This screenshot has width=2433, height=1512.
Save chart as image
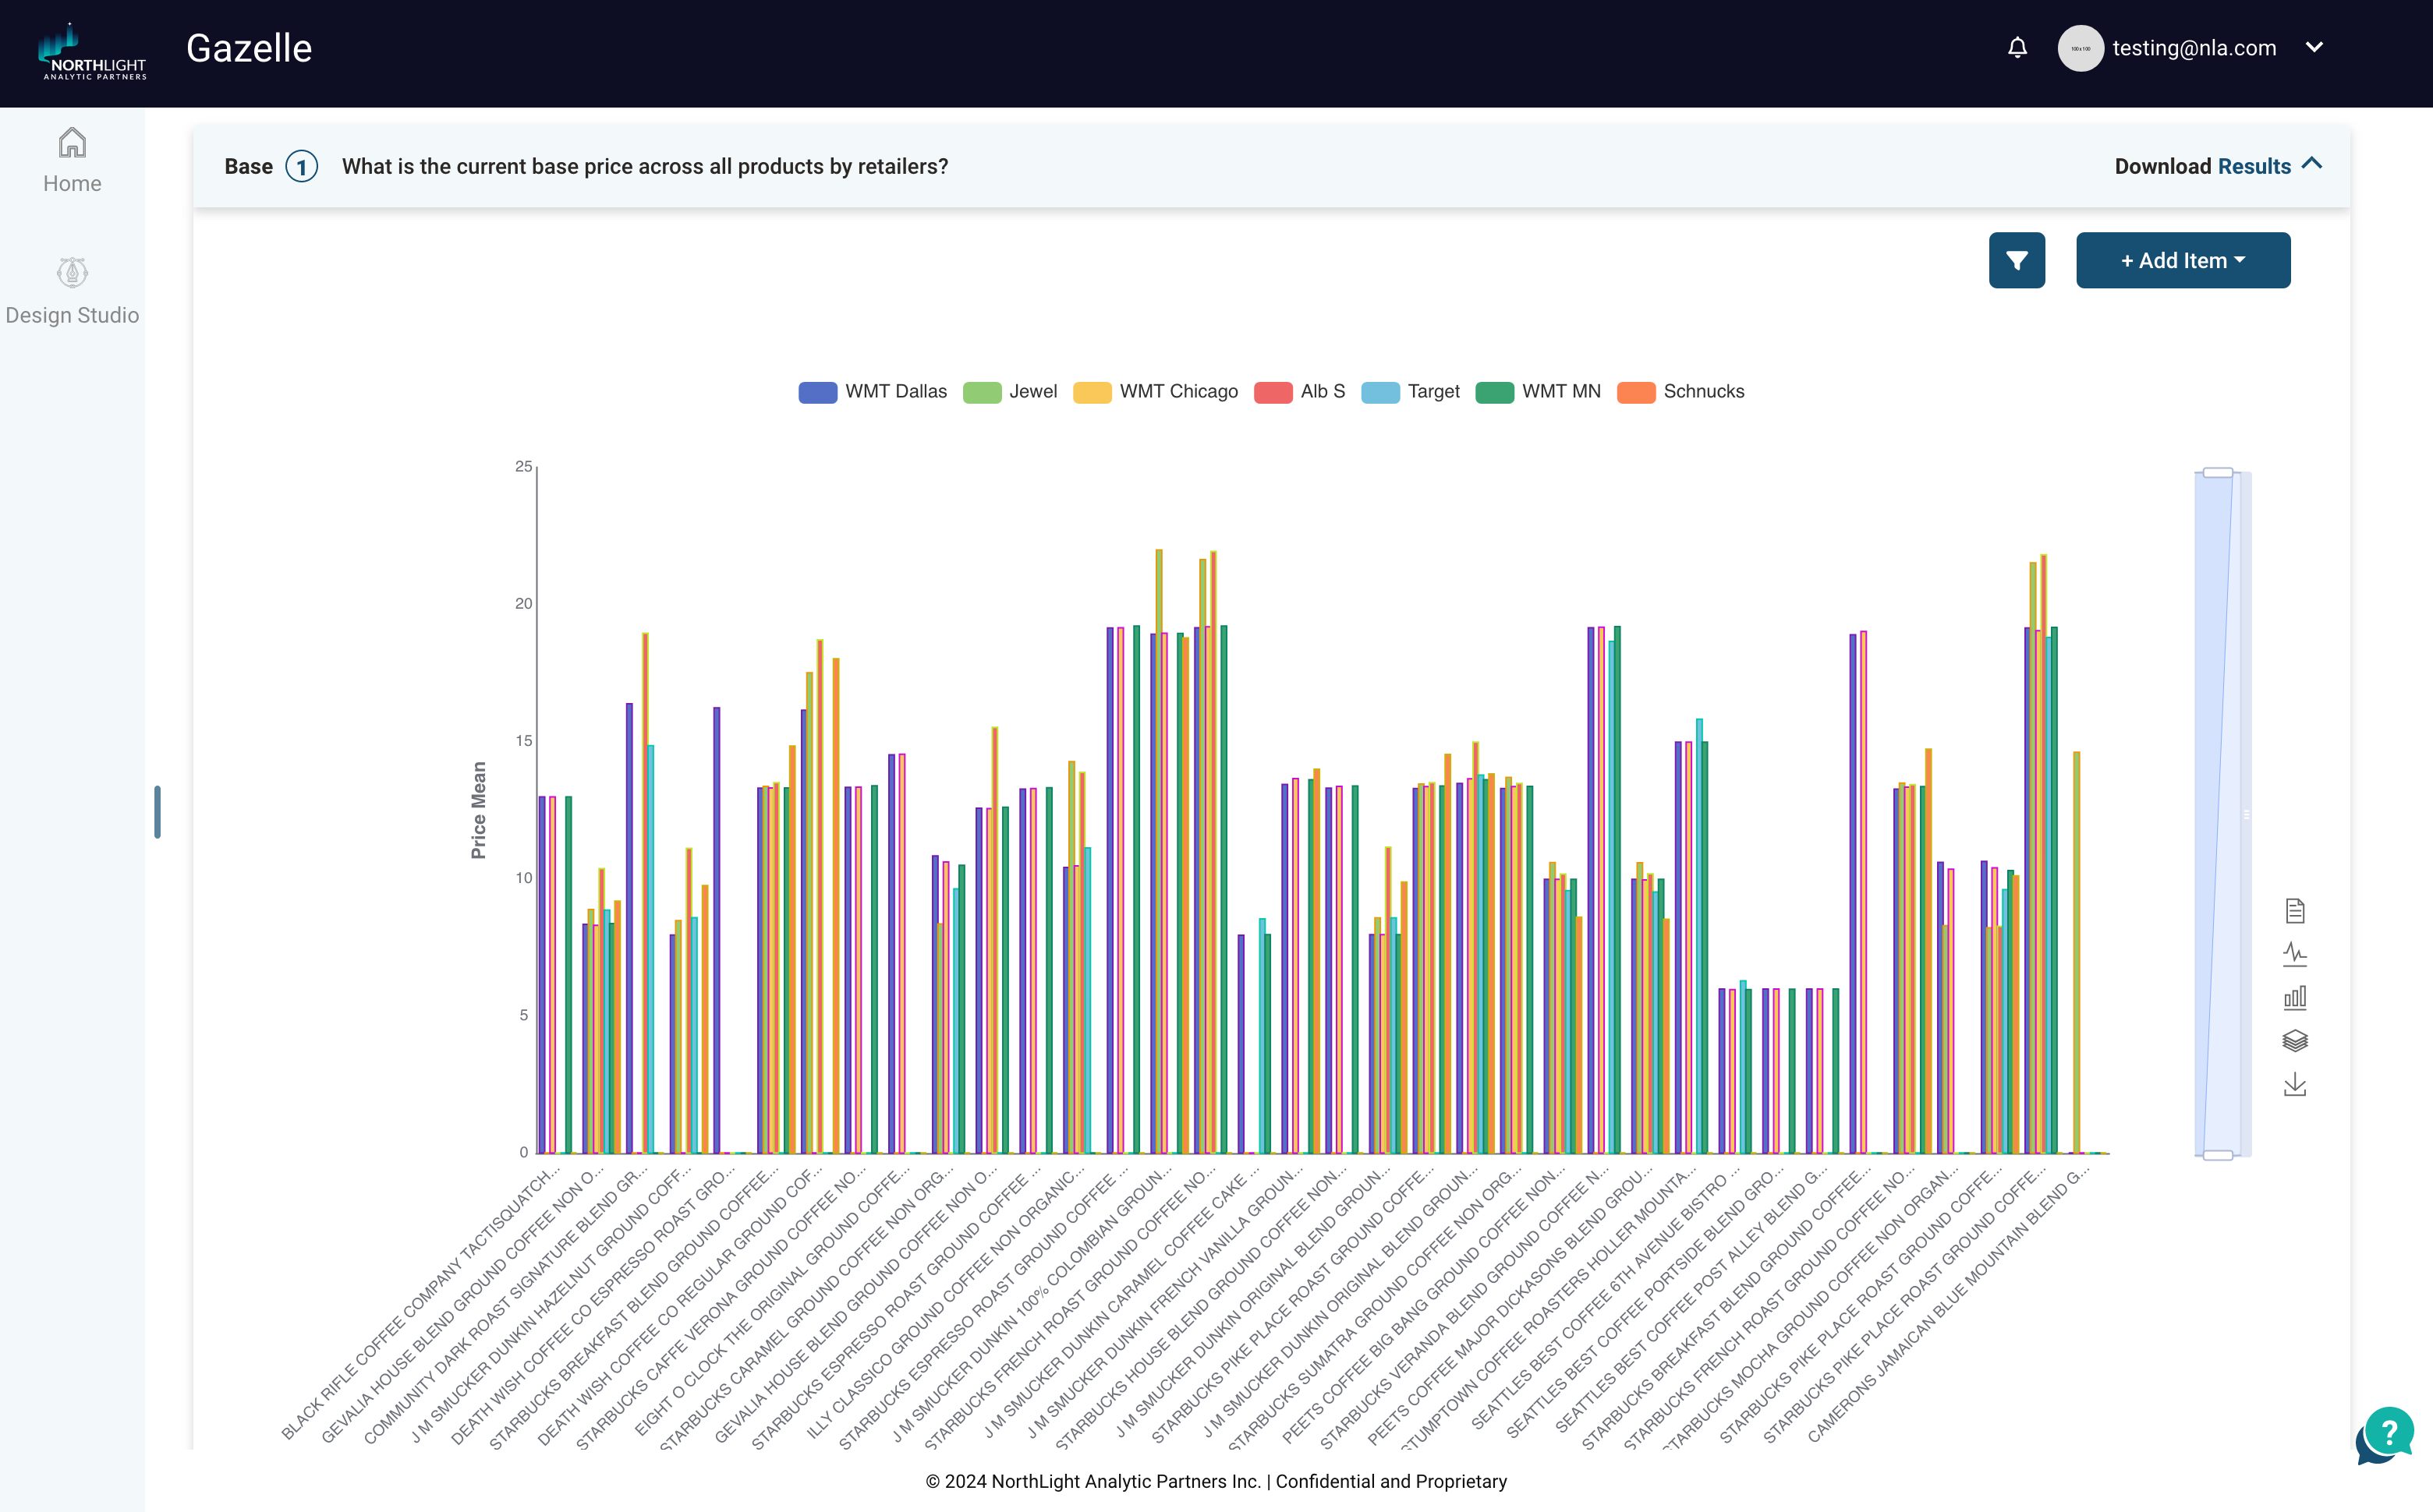(2295, 1085)
